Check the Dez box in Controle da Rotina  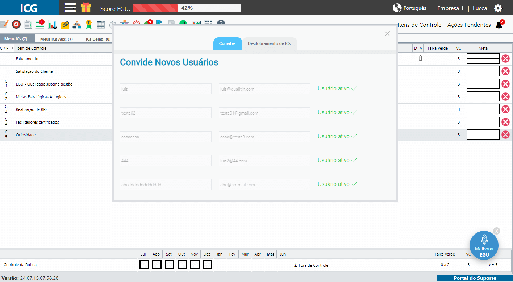click(x=207, y=265)
